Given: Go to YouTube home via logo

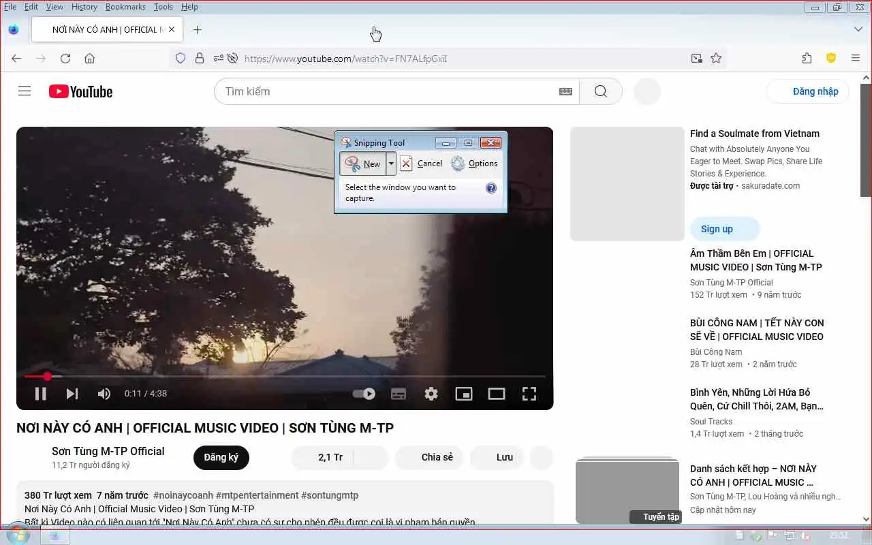Looking at the screenshot, I should click(80, 91).
